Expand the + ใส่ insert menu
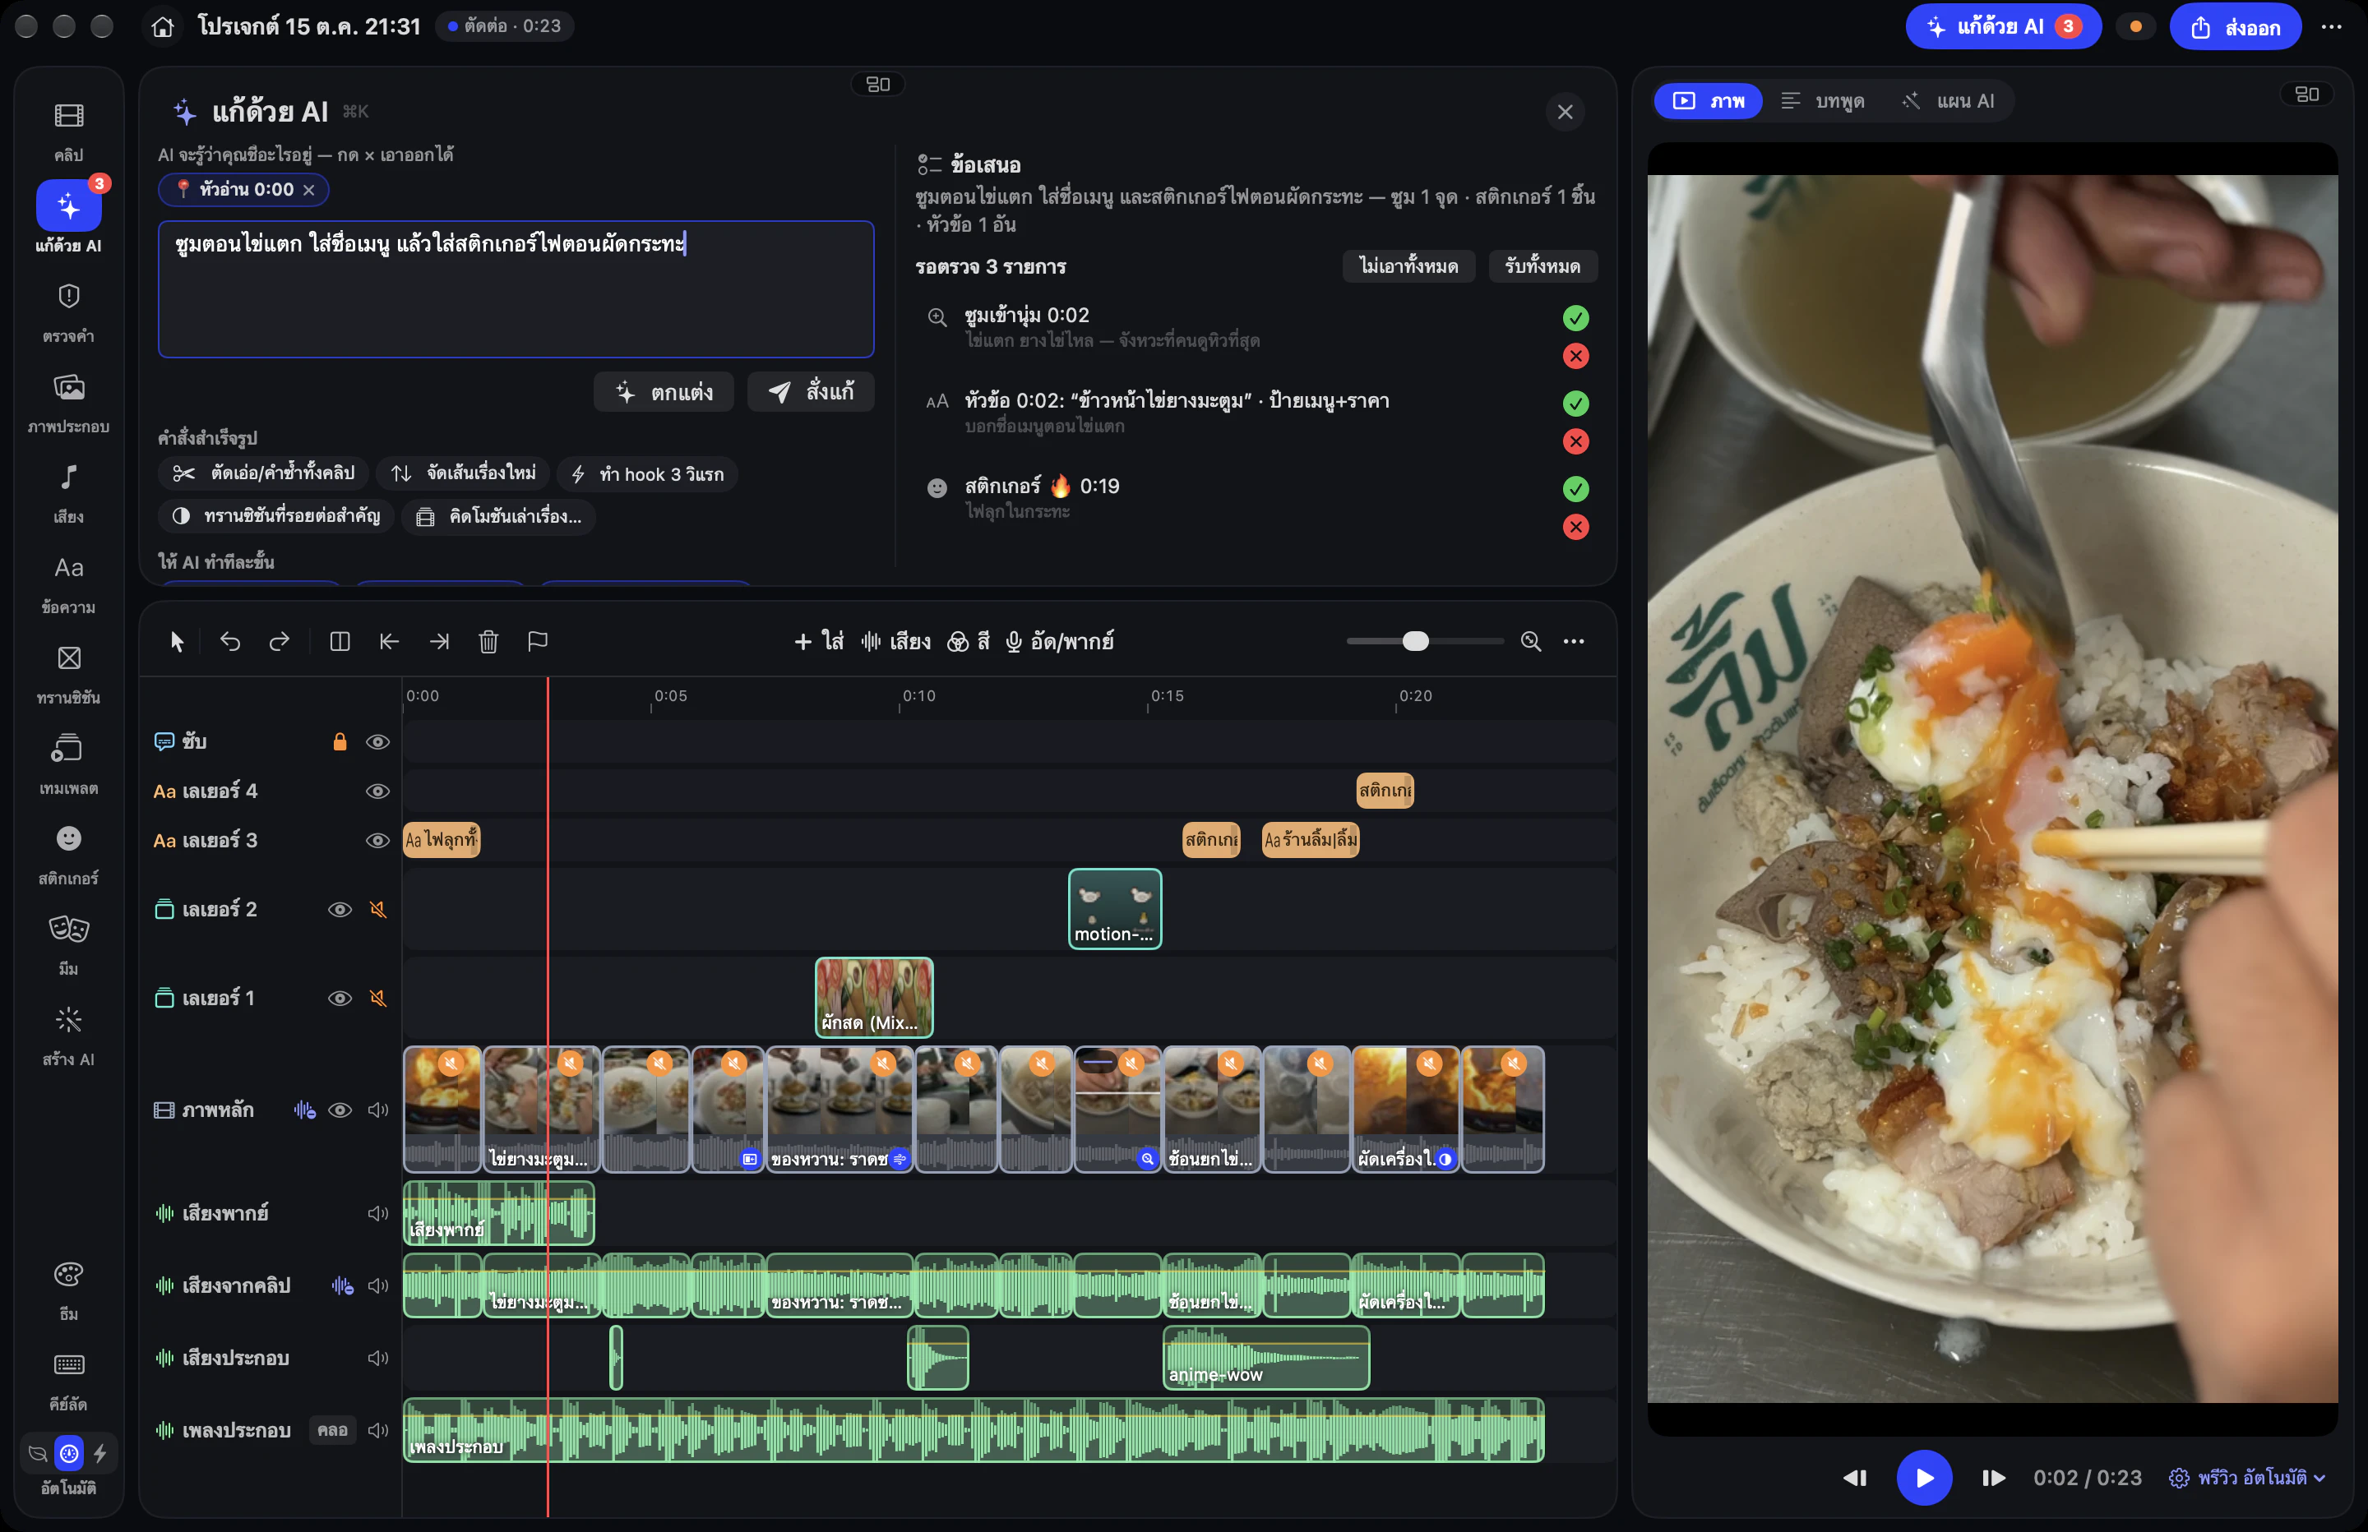 point(818,642)
